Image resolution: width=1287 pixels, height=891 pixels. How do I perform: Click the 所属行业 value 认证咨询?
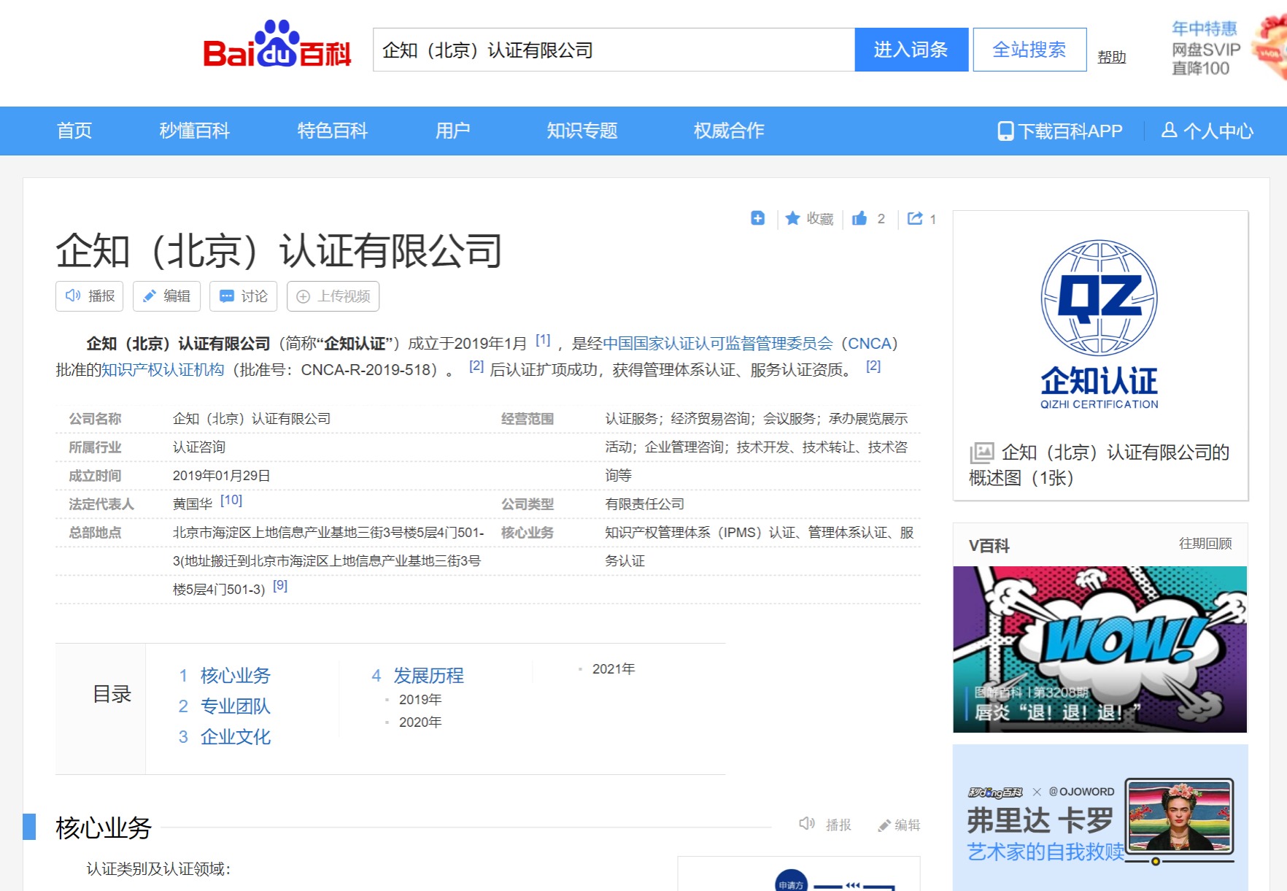(199, 447)
